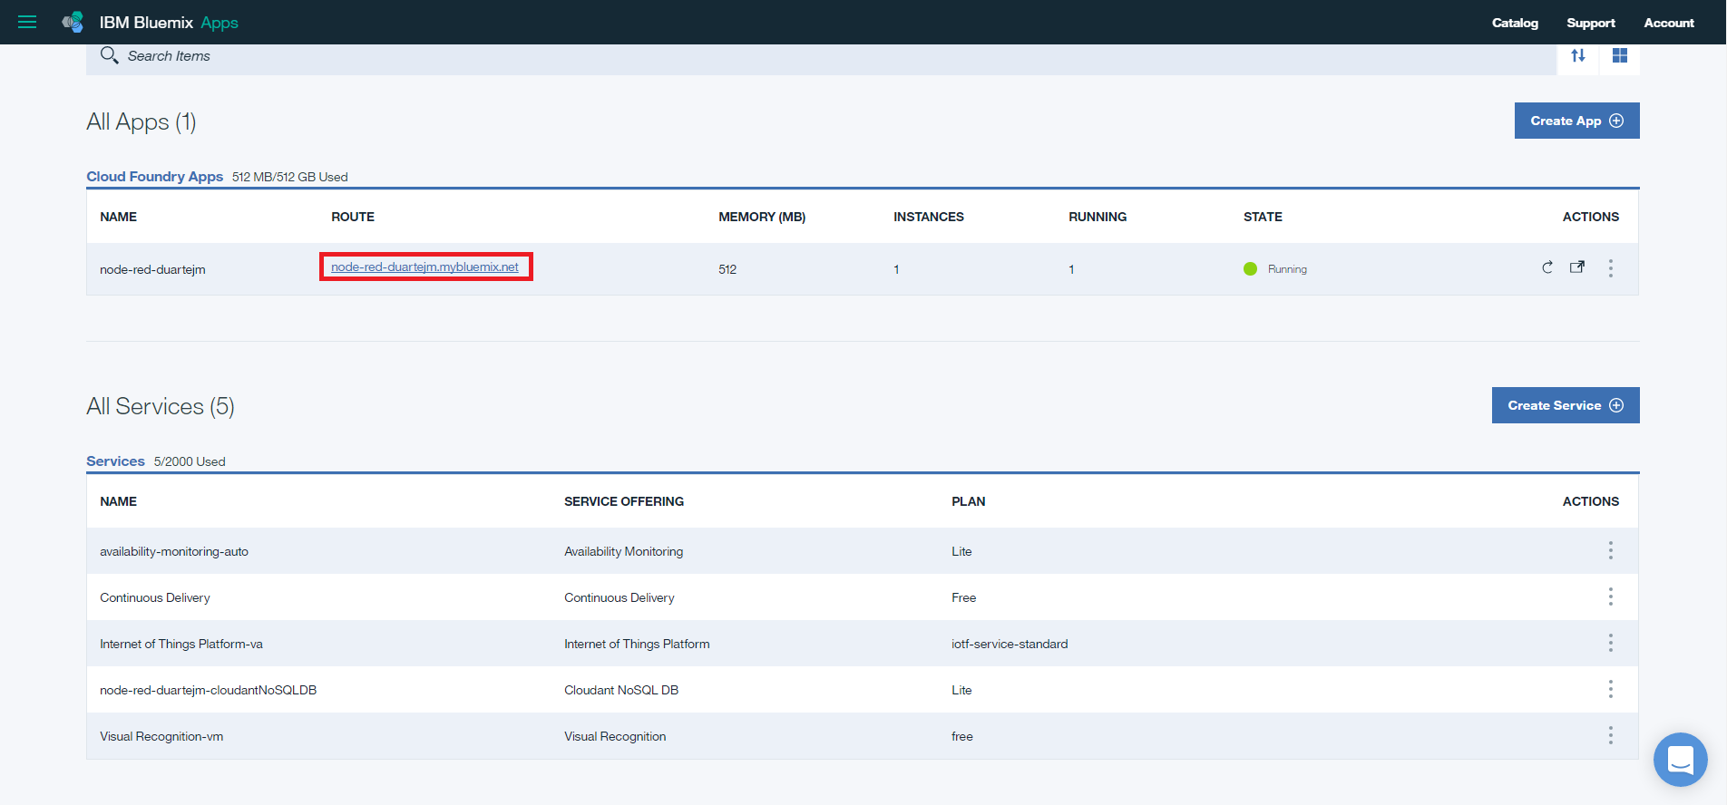Click the Create Service button

point(1566,405)
